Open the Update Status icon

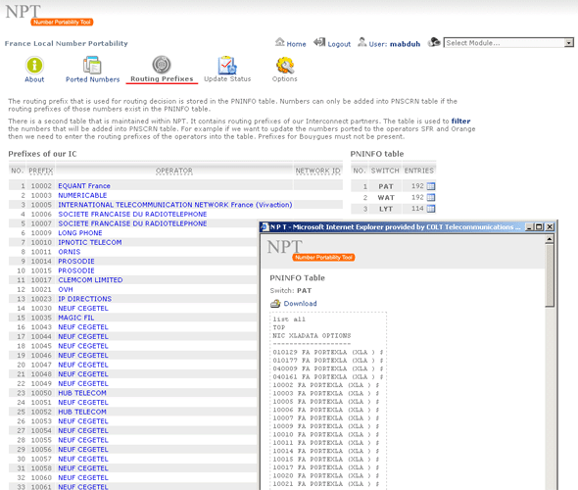coord(227,66)
